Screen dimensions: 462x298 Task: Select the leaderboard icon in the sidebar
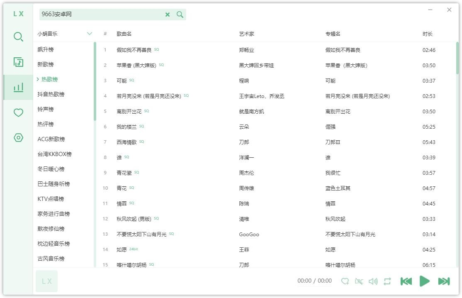[x=18, y=87]
